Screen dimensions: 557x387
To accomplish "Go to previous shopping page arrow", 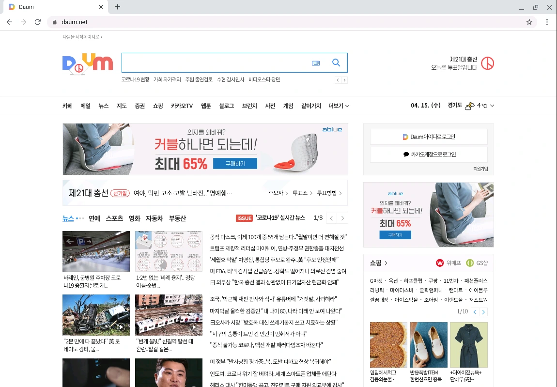I will (475, 312).
